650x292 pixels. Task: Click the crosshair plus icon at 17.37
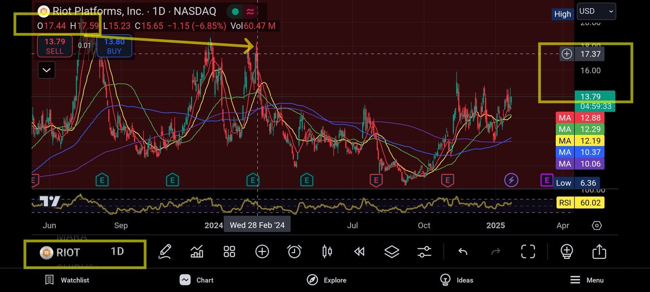567,54
